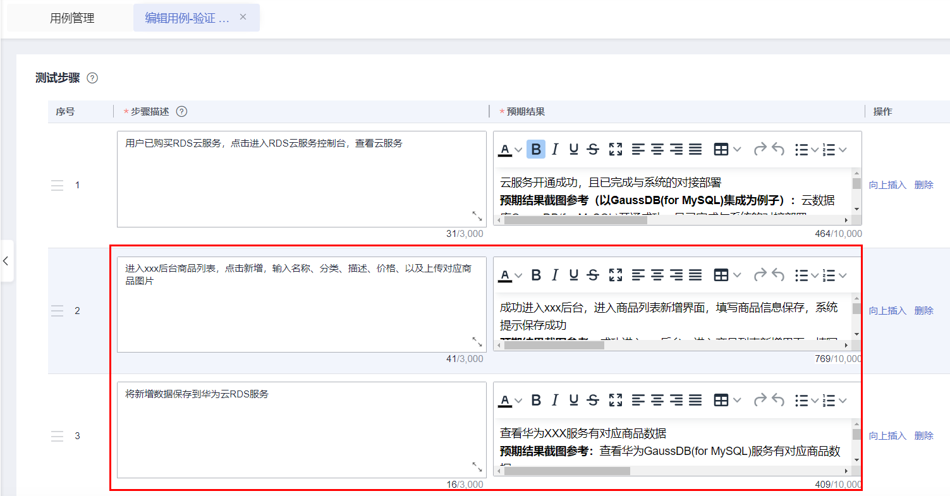
Task: Expand table options arrow in step 3 editor
Action: click(x=737, y=400)
